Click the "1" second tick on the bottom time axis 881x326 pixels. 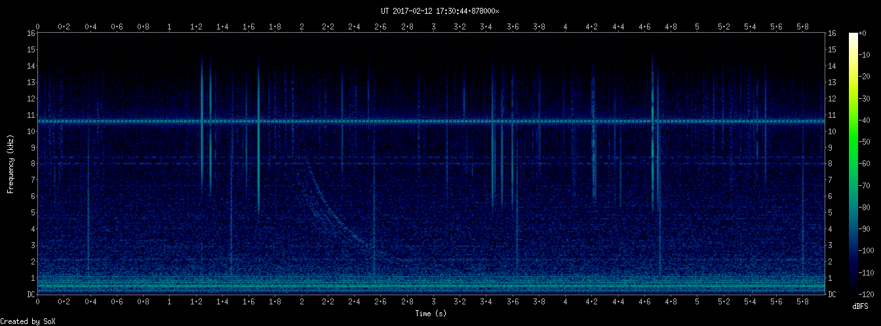pyautogui.click(x=170, y=302)
